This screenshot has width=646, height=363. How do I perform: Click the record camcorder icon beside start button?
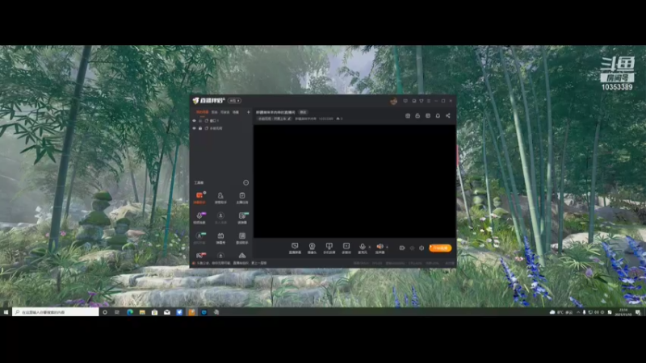(402, 248)
